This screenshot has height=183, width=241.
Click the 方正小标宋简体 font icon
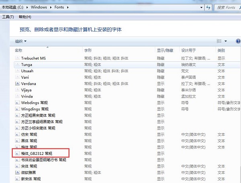[17, 128]
